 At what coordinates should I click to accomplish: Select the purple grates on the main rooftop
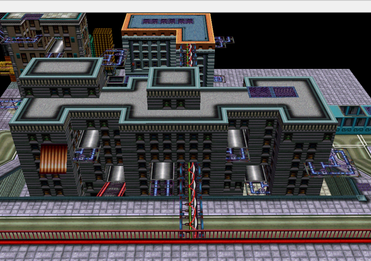[x=273, y=92]
